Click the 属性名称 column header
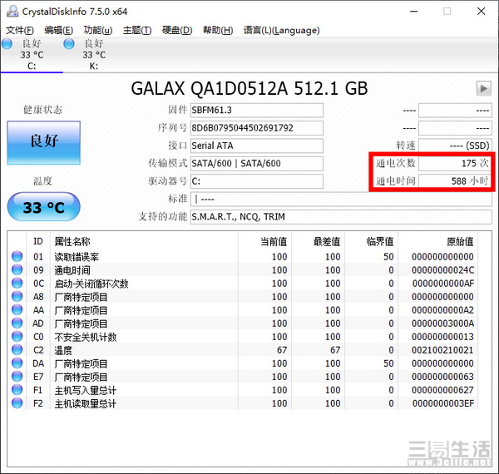 tap(144, 241)
